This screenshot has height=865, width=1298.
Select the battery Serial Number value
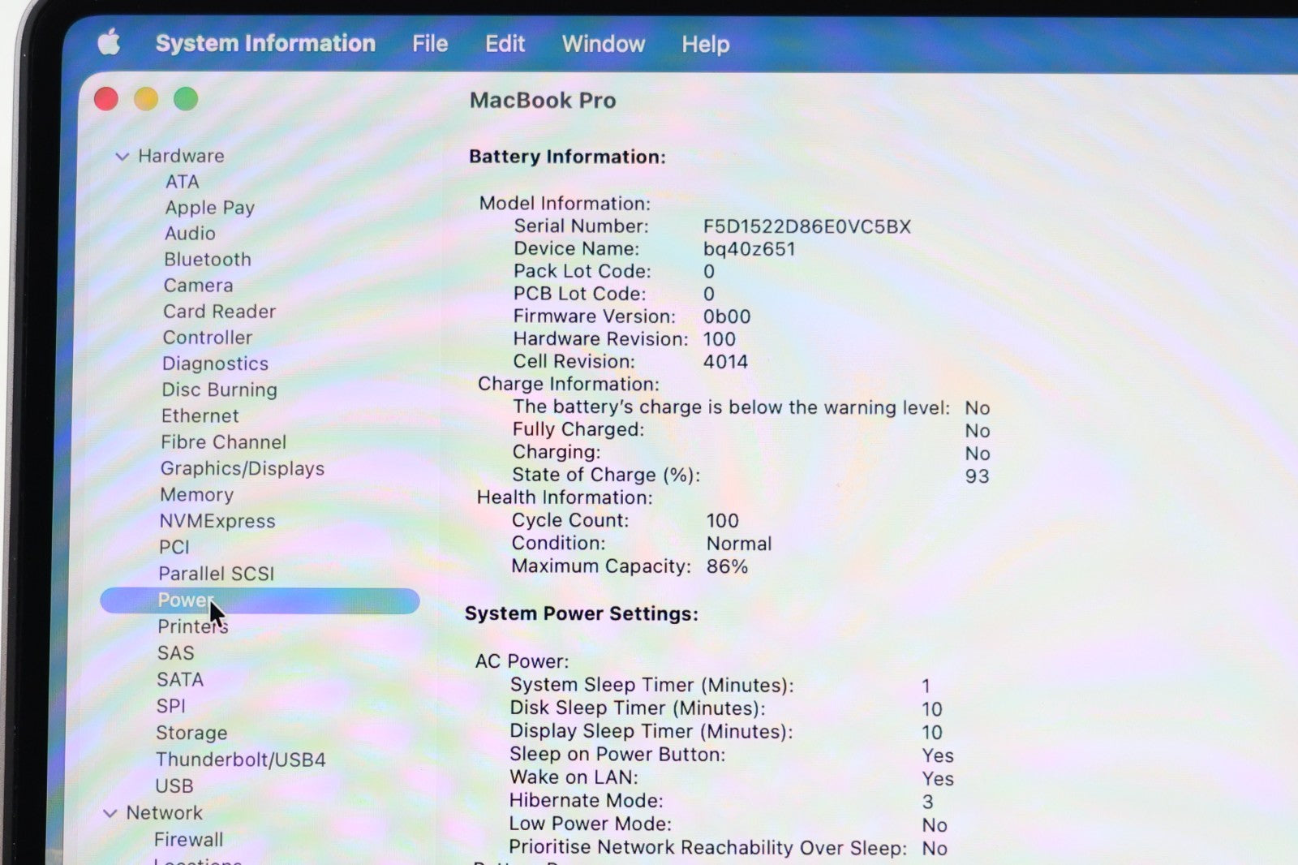tap(806, 226)
